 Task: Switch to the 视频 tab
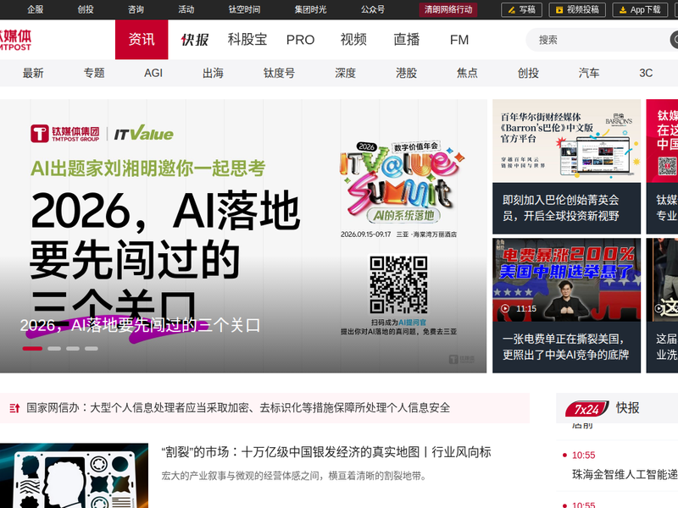tap(353, 40)
